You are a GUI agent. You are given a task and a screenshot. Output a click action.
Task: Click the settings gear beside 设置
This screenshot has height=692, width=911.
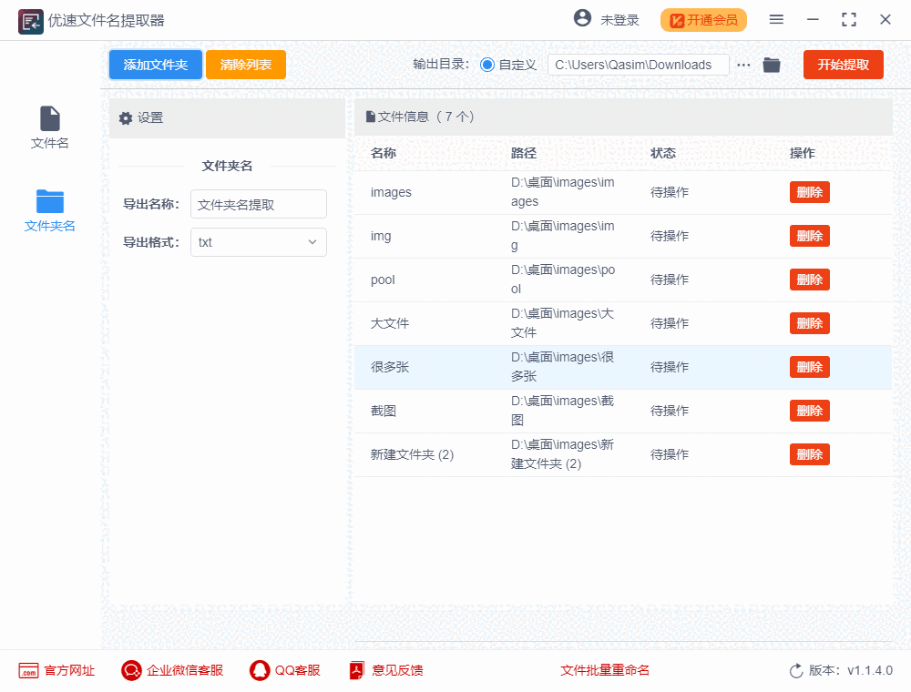coord(126,117)
